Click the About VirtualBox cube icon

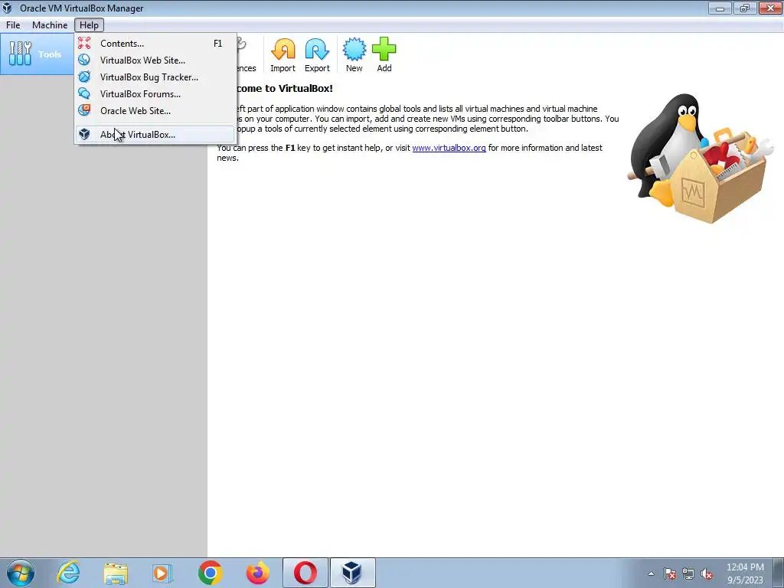point(84,134)
